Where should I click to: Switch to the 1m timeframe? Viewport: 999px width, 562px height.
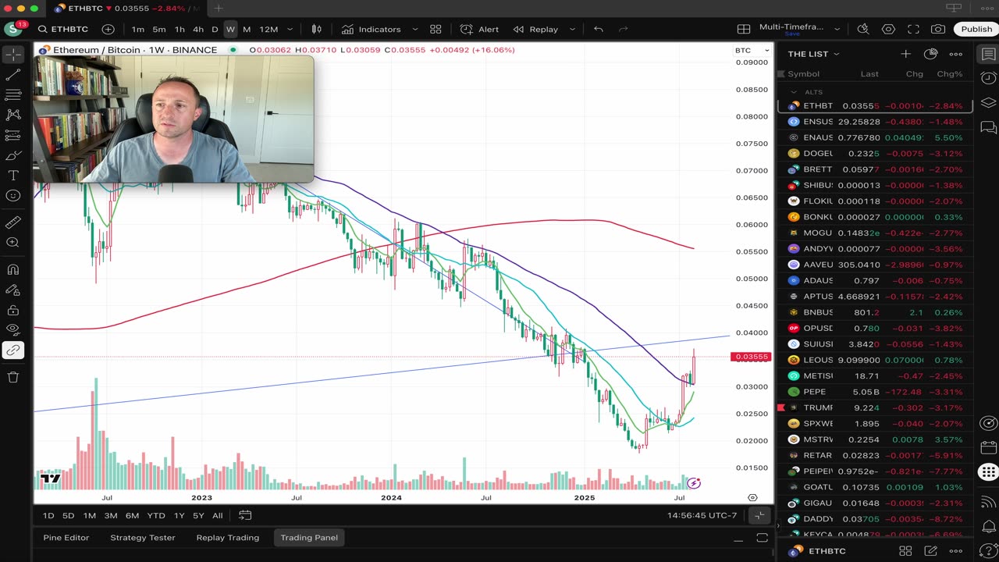pos(138,29)
